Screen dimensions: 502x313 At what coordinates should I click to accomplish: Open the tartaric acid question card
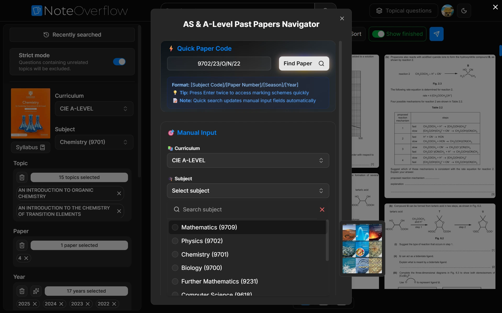tap(440, 246)
